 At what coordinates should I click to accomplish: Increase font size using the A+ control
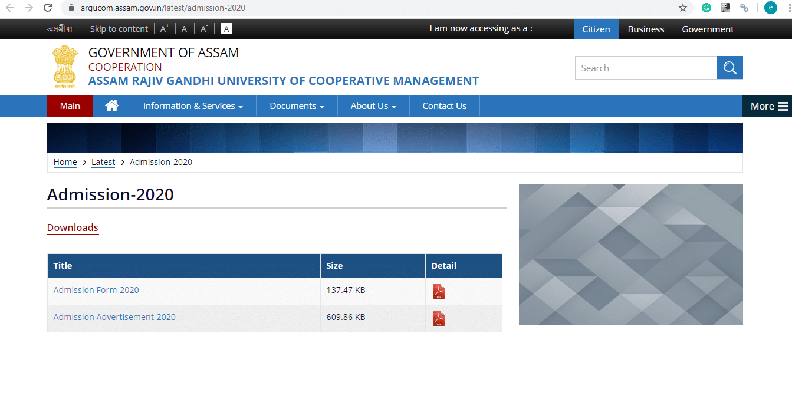164,28
